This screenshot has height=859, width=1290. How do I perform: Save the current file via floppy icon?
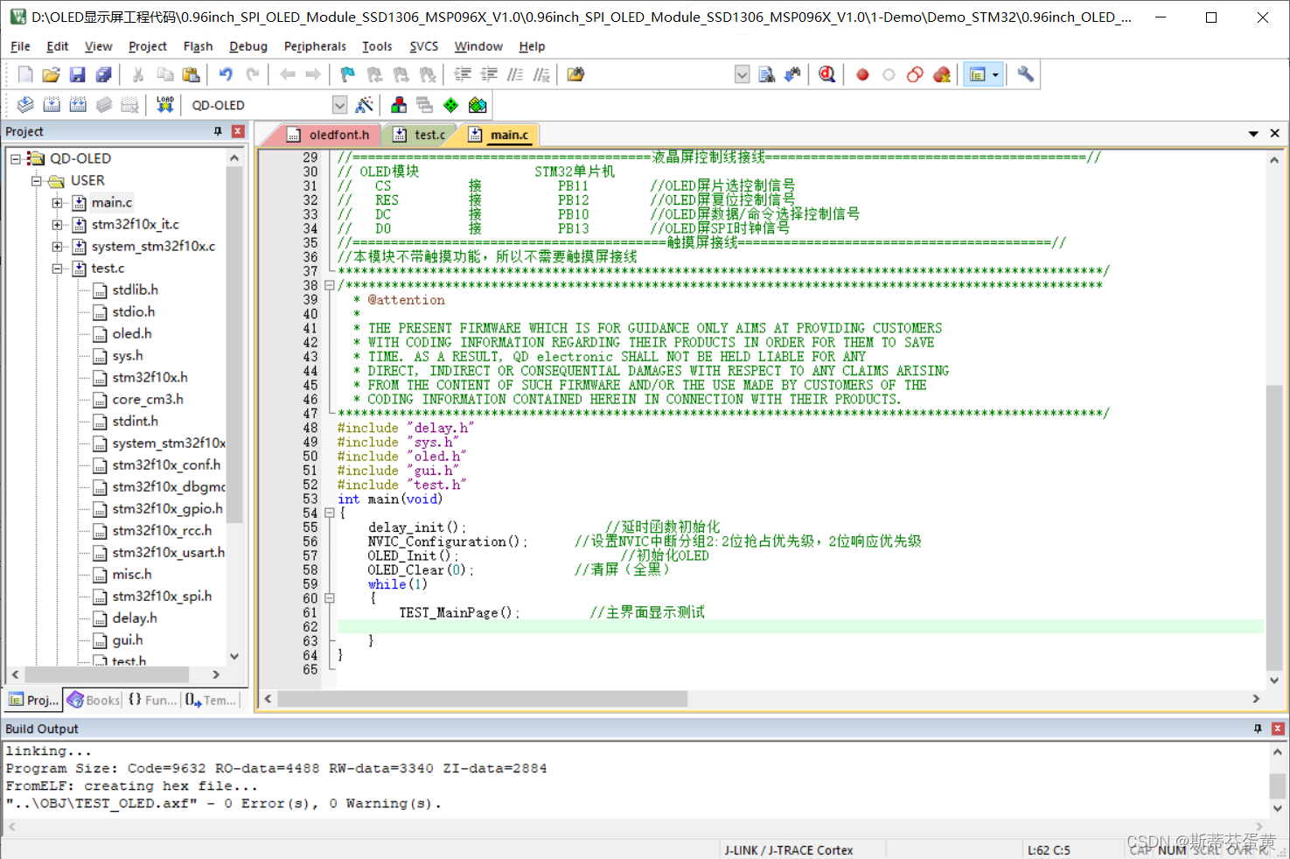77,74
